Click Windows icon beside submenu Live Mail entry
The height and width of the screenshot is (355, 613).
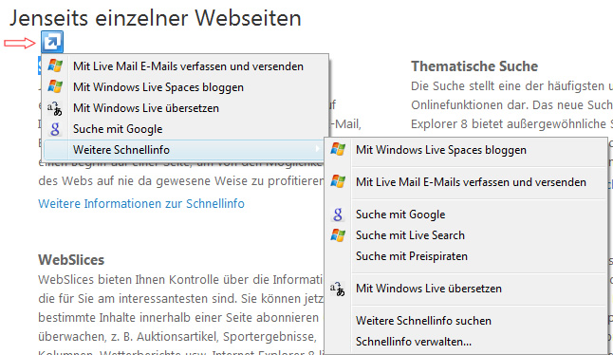[338, 181]
